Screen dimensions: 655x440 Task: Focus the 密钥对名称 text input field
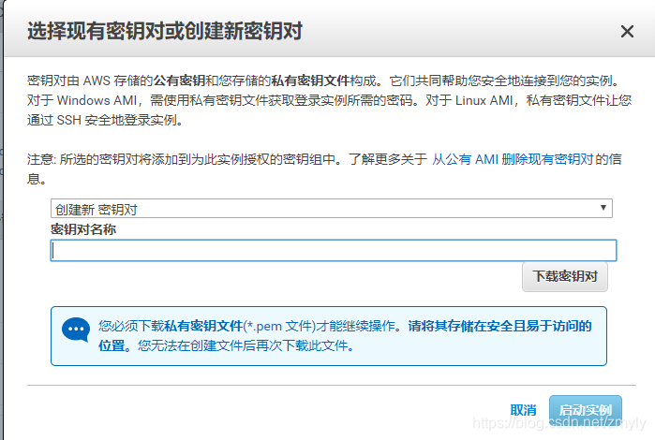[x=333, y=250]
